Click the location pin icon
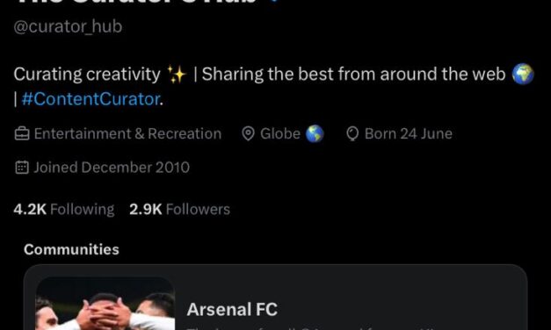 click(248, 133)
